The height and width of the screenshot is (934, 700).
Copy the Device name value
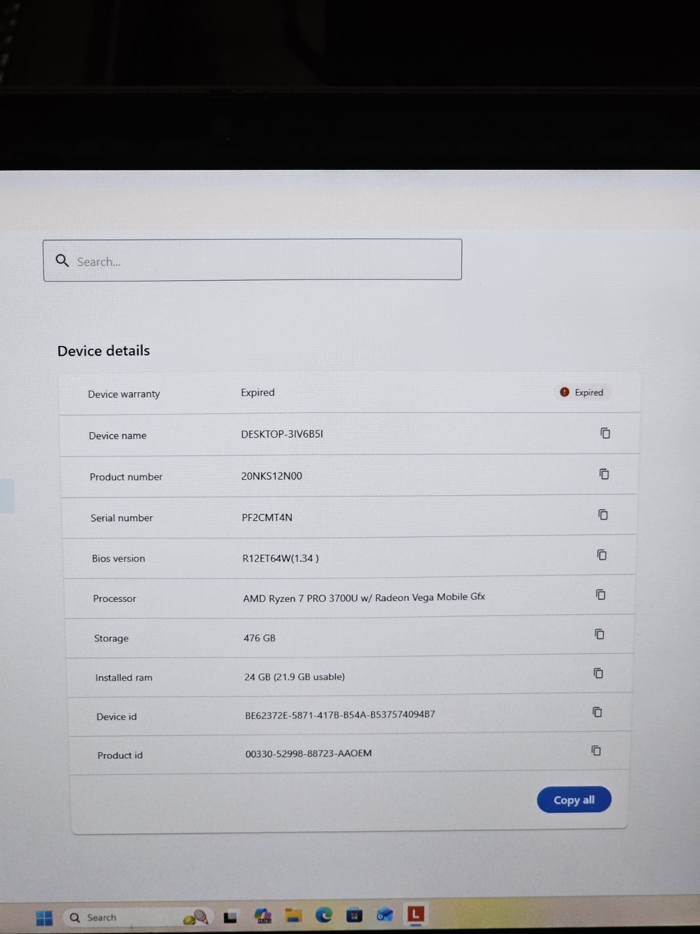[x=605, y=433]
